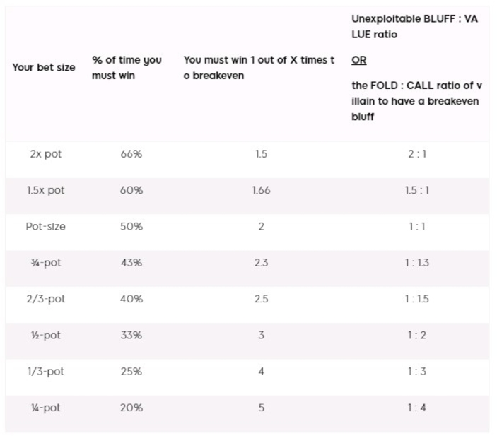
Task: Select the "2/3-pot" bet size cell
Action: point(46,299)
